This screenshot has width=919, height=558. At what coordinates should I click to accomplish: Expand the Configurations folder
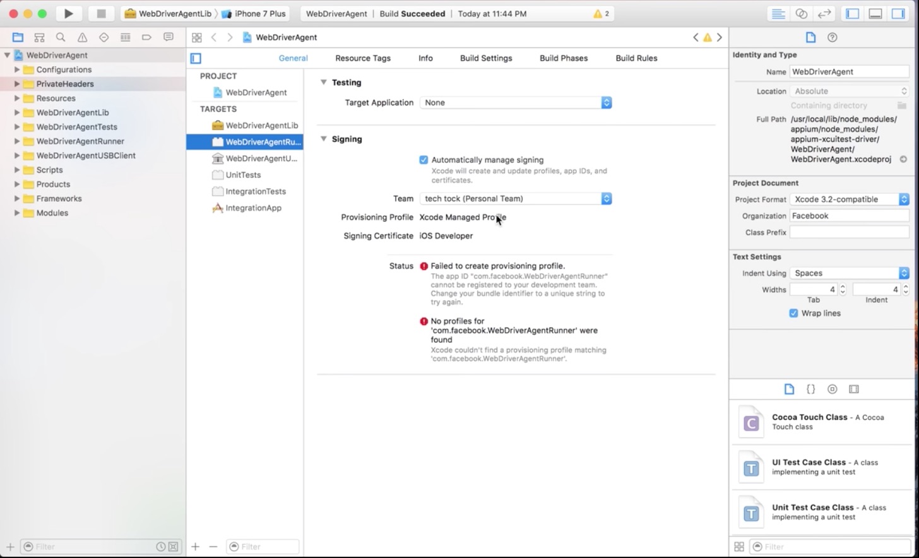point(17,69)
